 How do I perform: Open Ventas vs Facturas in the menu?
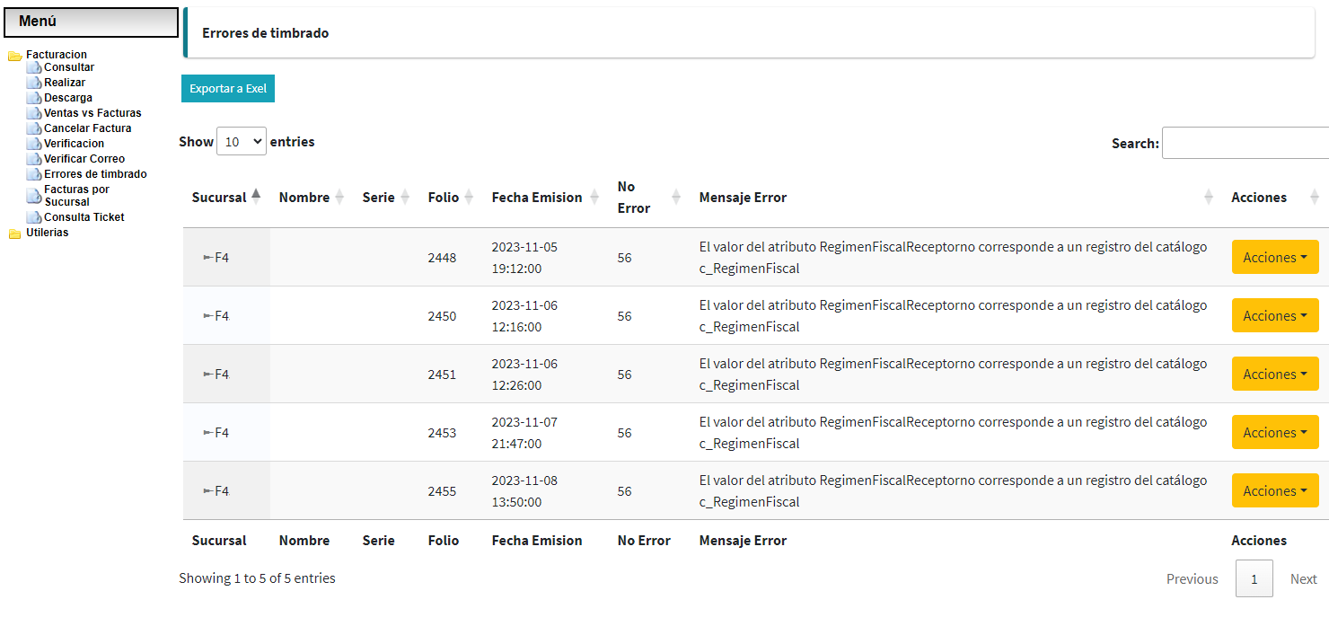(92, 113)
